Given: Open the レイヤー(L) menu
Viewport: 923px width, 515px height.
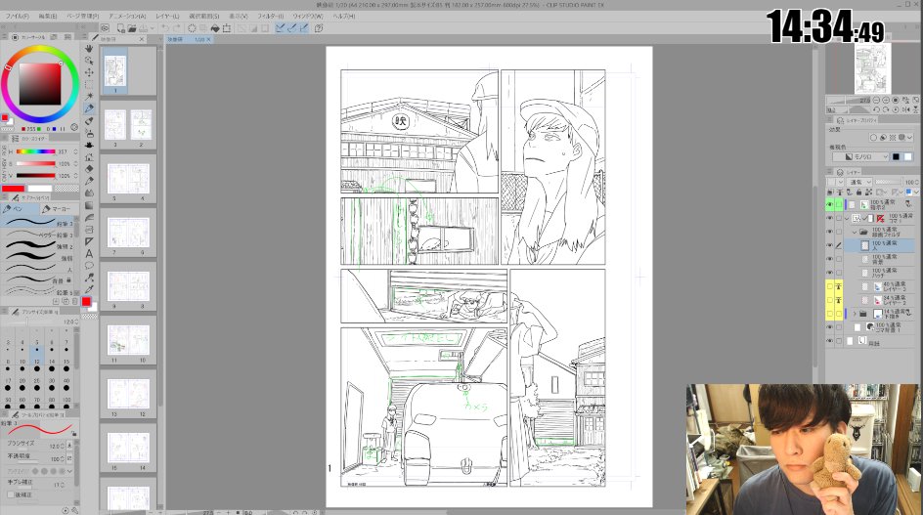Looking at the screenshot, I should (x=168, y=16).
